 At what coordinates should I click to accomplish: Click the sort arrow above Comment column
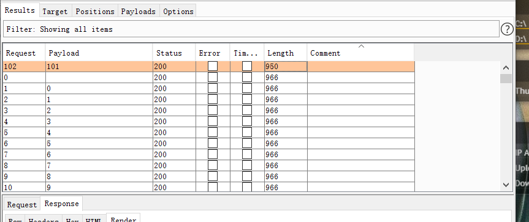(x=361, y=46)
